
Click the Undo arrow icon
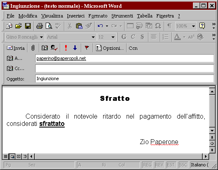pyautogui.click(x=100, y=26)
